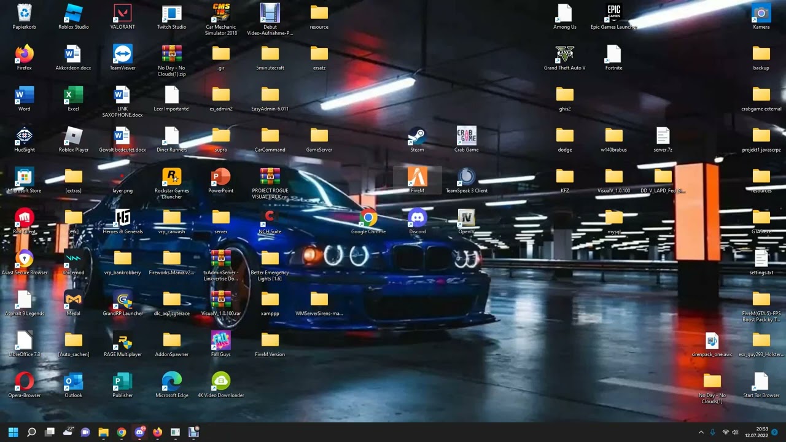Select the Discord desktop shortcut
Screen dimensions: 786x442
(418, 222)
